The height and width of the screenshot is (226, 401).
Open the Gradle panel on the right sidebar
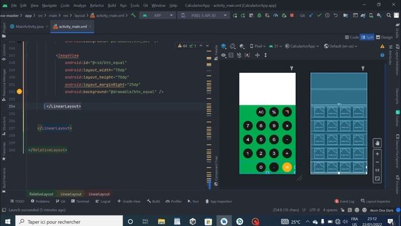point(397,30)
